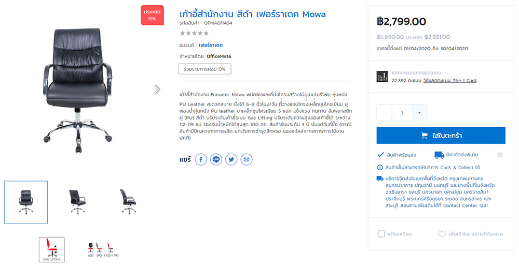Decrease quantity with minus button

pyautogui.click(x=385, y=112)
